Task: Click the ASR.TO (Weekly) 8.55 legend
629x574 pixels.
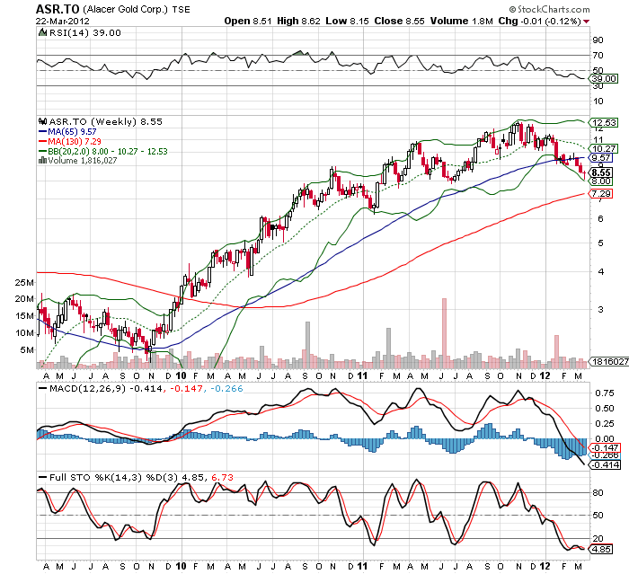Action: pyautogui.click(x=105, y=121)
